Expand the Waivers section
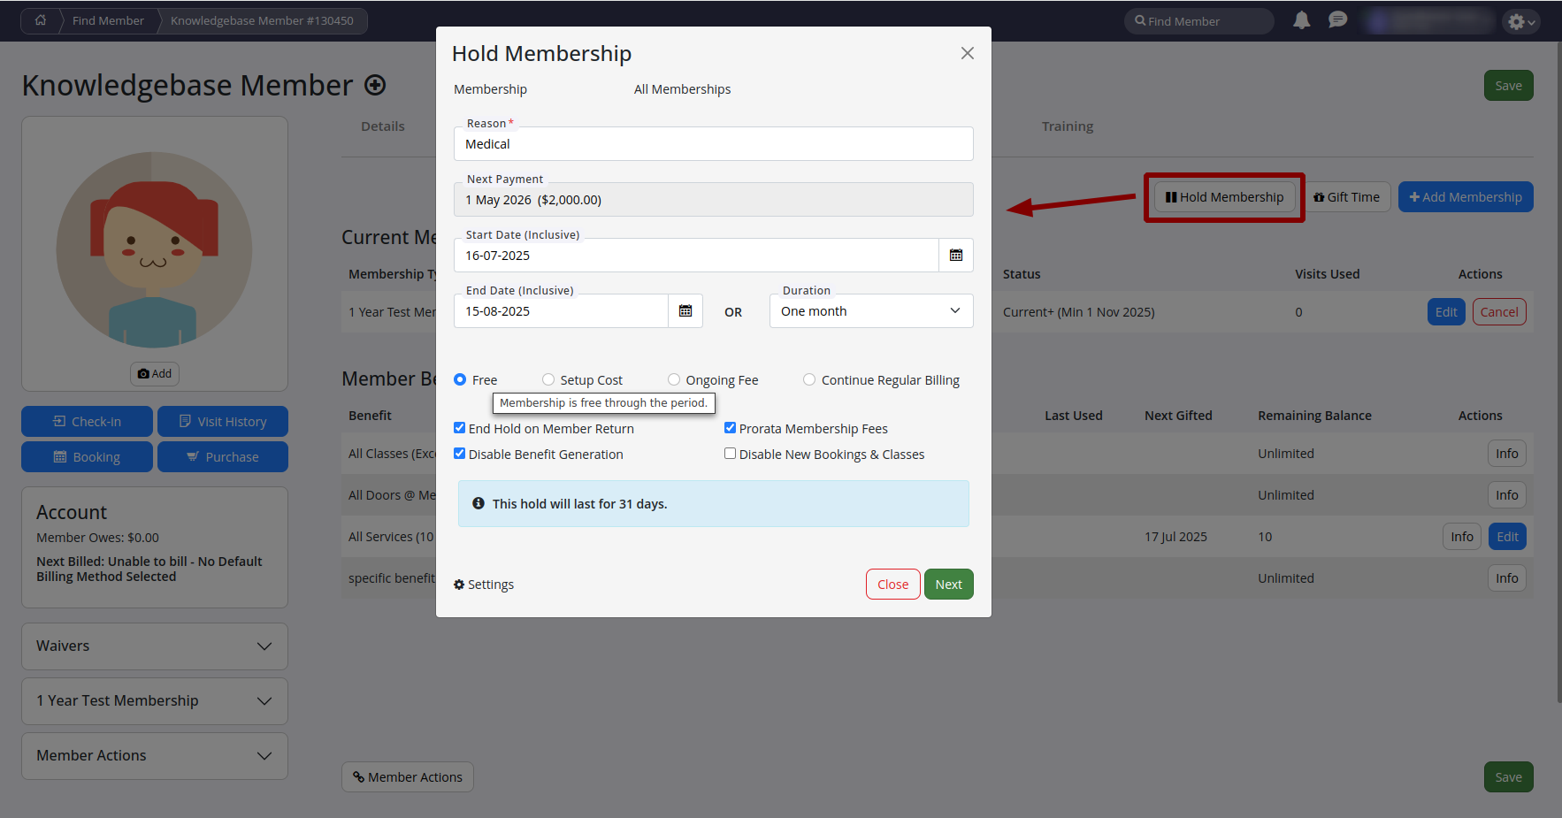Image resolution: width=1562 pixels, height=818 pixels. pyautogui.click(x=155, y=646)
